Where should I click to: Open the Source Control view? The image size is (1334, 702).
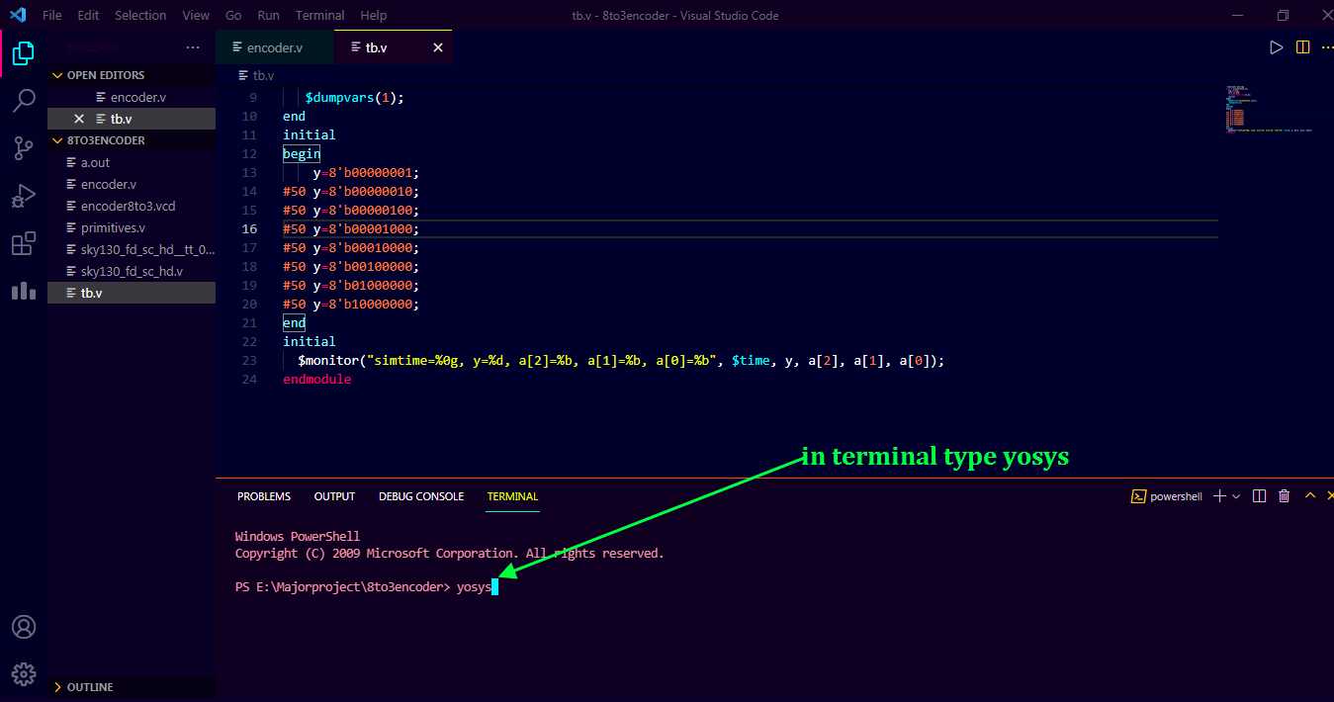tap(24, 148)
